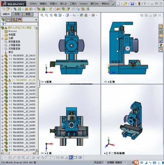Click the Zoom to Area icon
The image size is (164, 165).
point(46,15)
